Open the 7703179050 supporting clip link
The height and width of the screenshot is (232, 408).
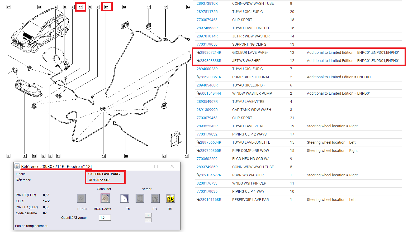(x=207, y=44)
